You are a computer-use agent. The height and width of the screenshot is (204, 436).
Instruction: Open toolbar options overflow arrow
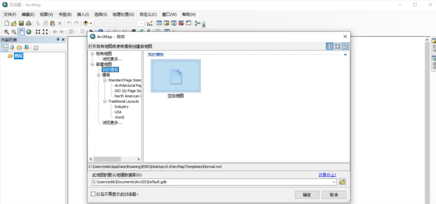[204, 25]
